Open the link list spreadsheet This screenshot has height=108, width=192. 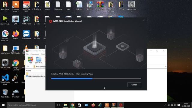(79, 6)
